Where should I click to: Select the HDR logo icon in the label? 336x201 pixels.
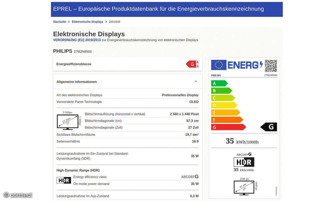[244, 162]
